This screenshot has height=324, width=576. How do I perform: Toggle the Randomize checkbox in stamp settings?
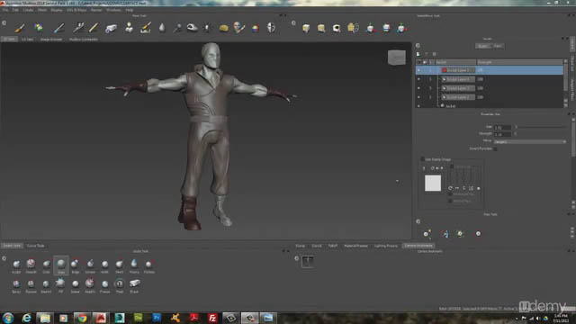tap(452, 166)
